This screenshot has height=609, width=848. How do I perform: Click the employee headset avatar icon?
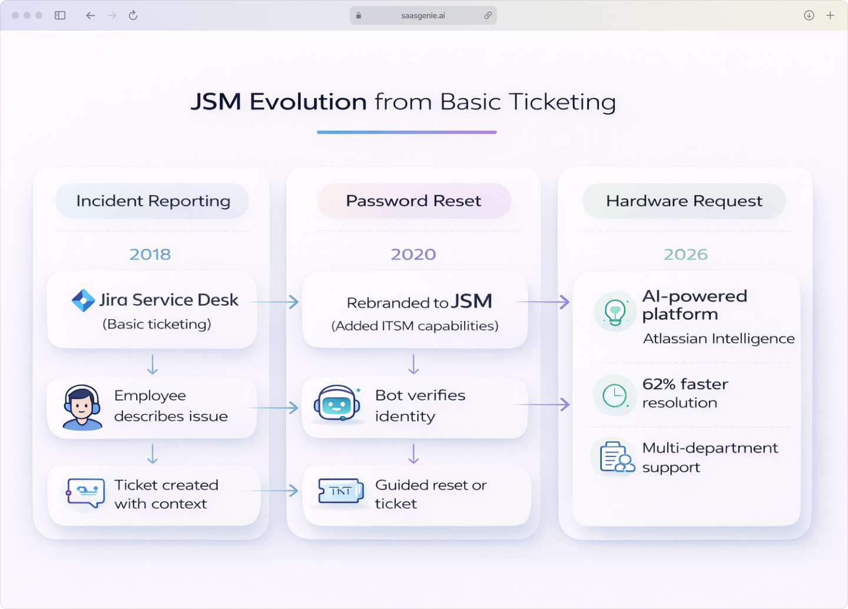(x=82, y=408)
